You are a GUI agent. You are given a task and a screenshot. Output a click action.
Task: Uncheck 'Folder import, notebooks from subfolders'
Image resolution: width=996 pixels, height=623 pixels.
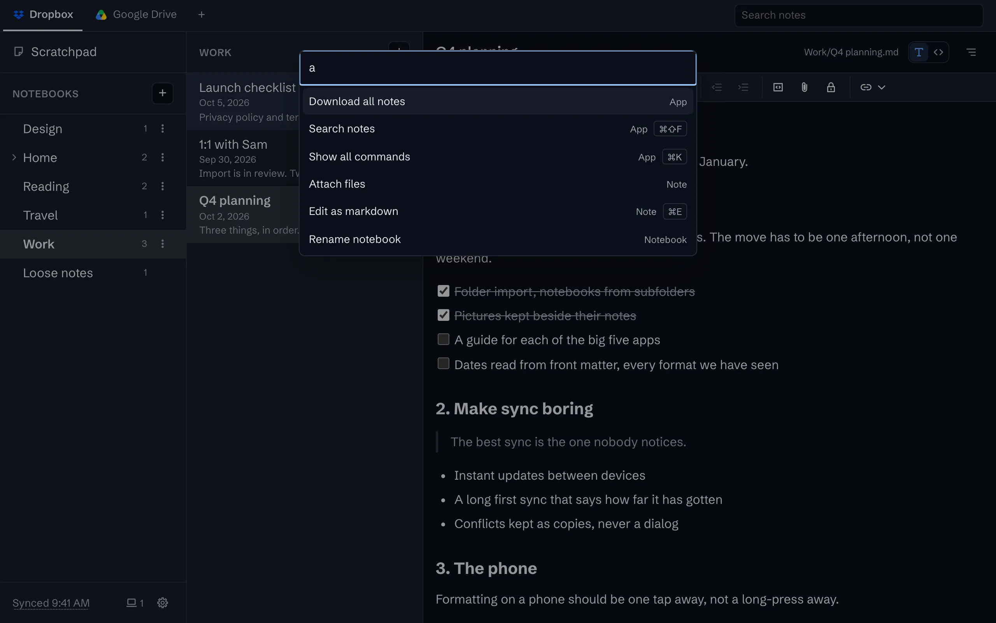[443, 291]
